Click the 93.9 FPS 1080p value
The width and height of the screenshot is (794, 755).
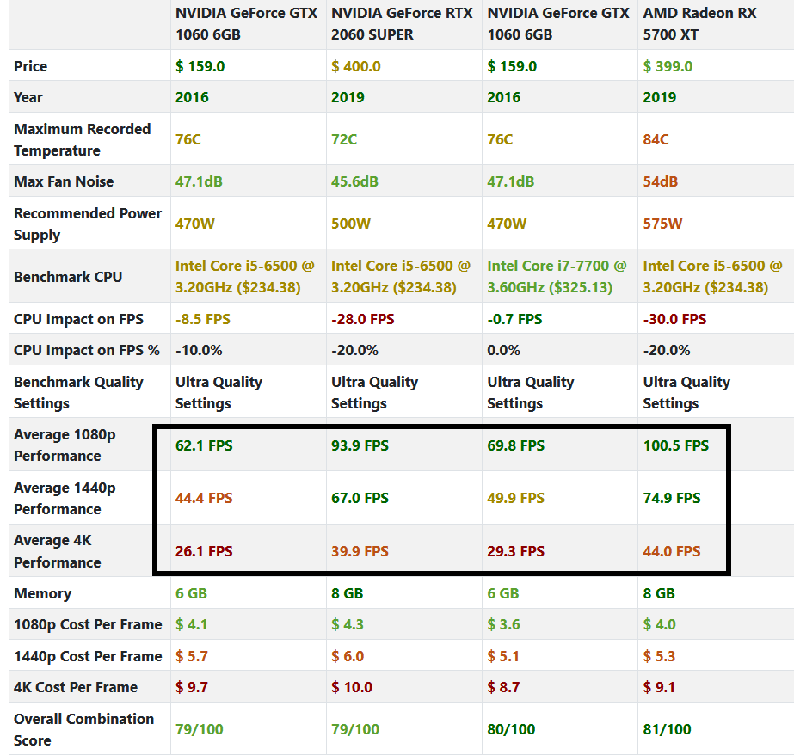tap(360, 445)
